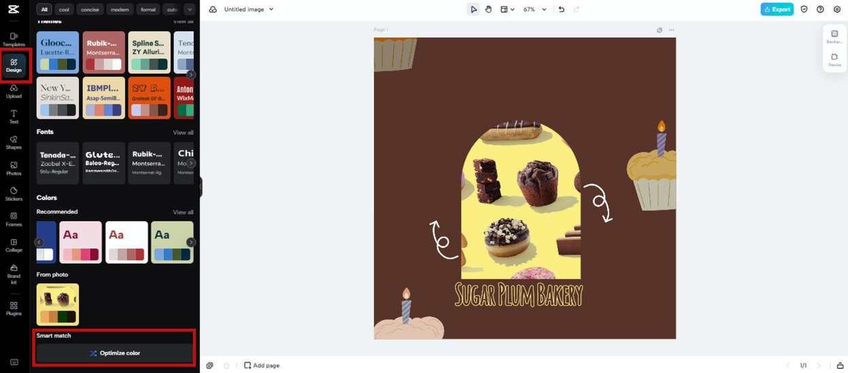Expand the Untitled image name dropdown
Image resolution: width=848 pixels, height=373 pixels.
(x=271, y=10)
